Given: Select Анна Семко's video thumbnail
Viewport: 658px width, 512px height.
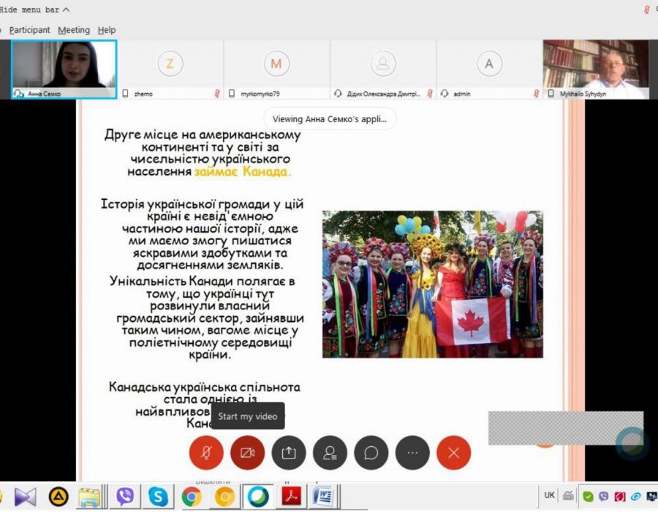Looking at the screenshot, I should (x=64, y=69).
